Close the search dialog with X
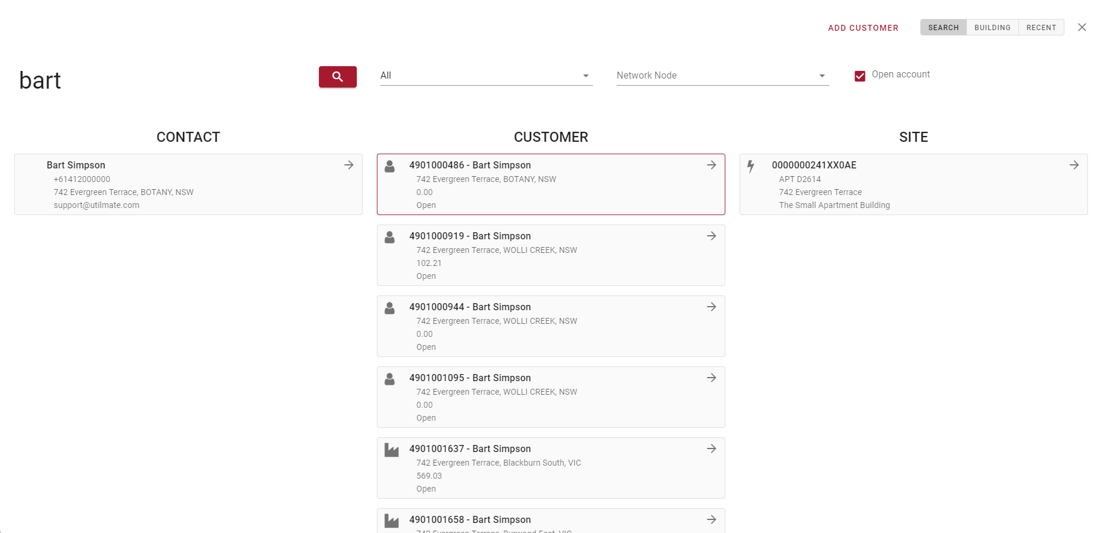The image size is (1101, 533). point(1082,27)
